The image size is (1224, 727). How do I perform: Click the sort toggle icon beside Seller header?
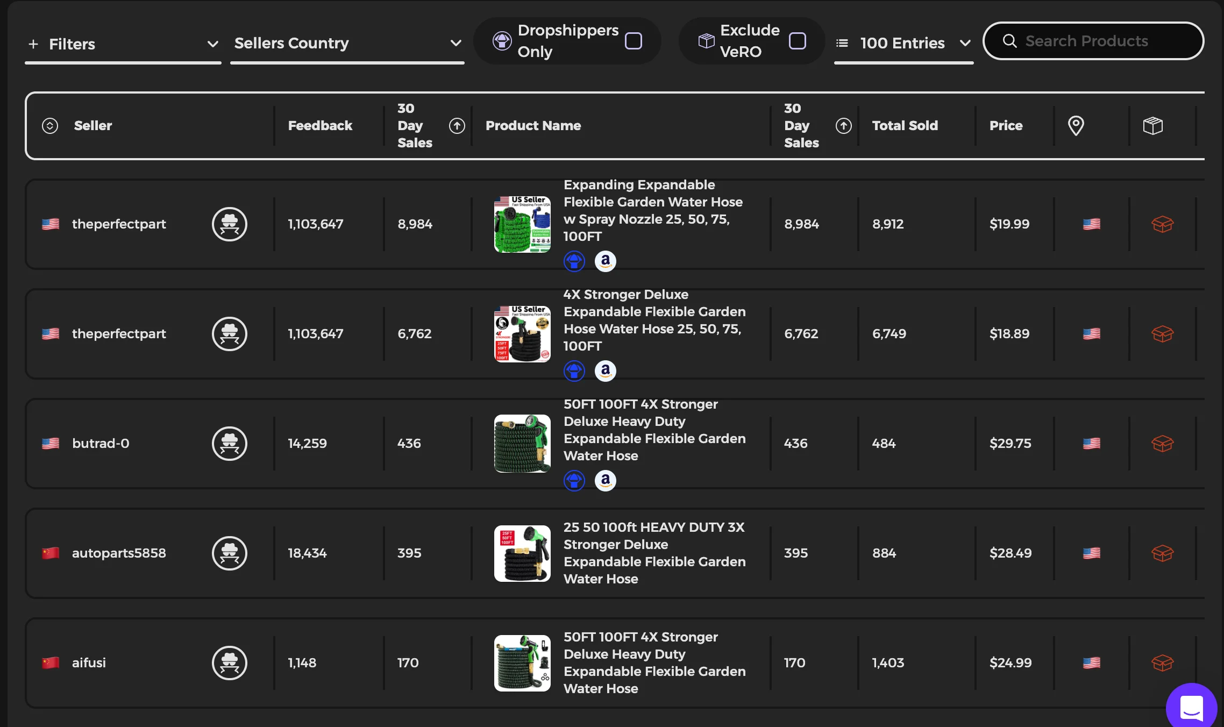point(50,126)
